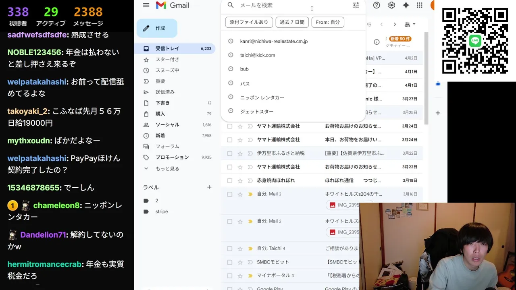Open email ほれぼれ通信 from 赤身焼肉ほれぼれ
516x290 pixels.
[322, 180]
